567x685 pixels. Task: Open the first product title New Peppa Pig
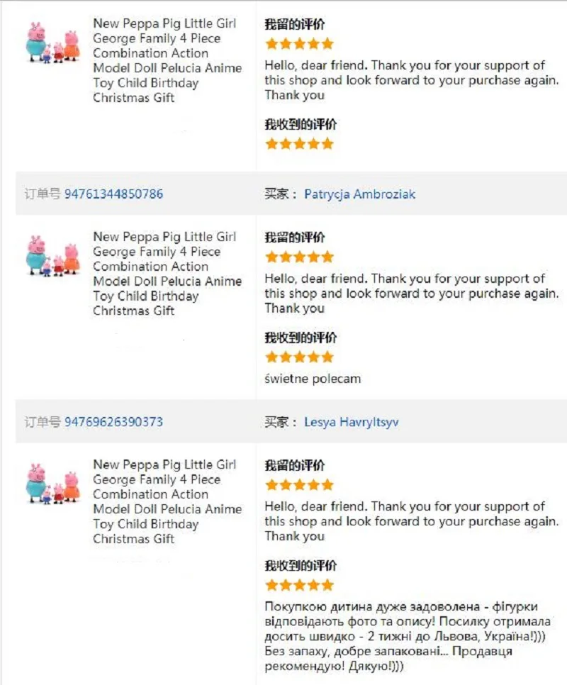point(167,60)
